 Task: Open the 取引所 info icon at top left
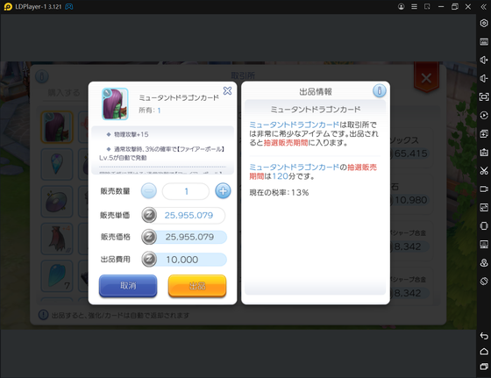click(x=42, y=76)
